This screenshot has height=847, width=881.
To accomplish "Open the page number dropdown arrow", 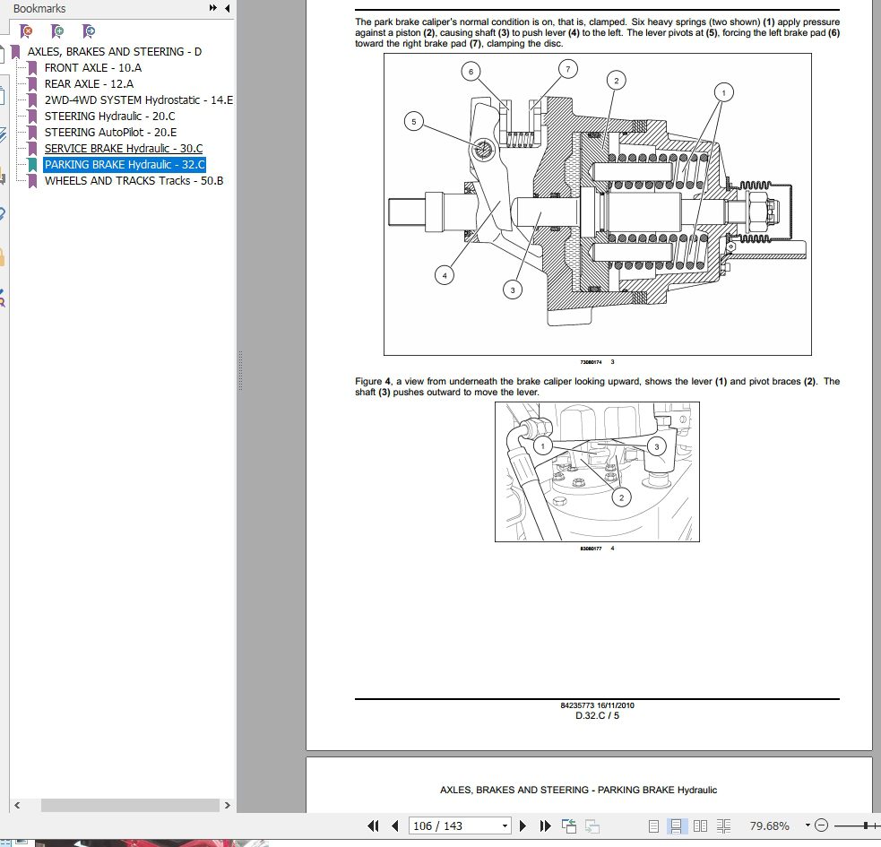I will (x=505, y=825).
